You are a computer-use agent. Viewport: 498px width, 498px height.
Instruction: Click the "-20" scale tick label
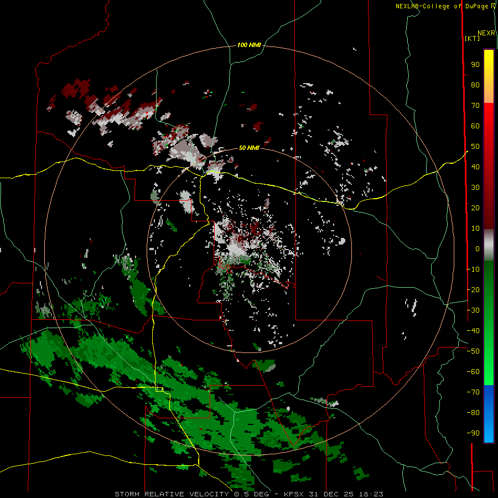(473, 290)
